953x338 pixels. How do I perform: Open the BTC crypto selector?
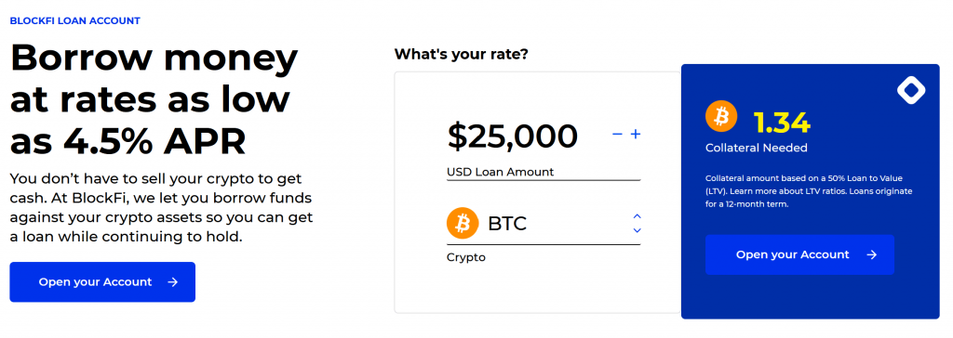pyautogui.click(x=544, y=224)
